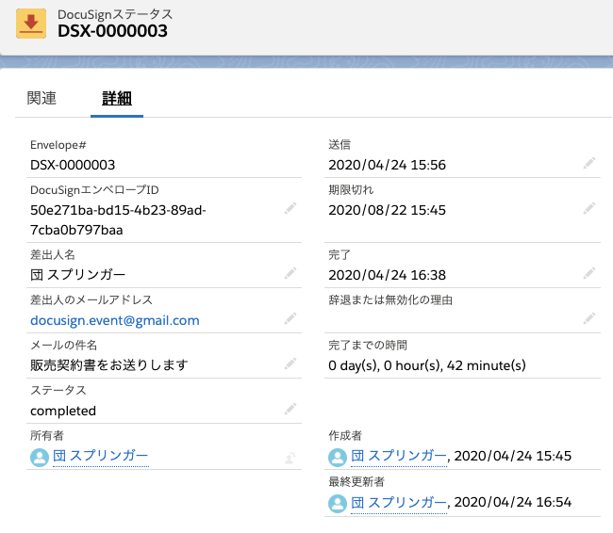
Task: Click the 最終更新者 user avatar icon
Action: [x=338, y=504]
